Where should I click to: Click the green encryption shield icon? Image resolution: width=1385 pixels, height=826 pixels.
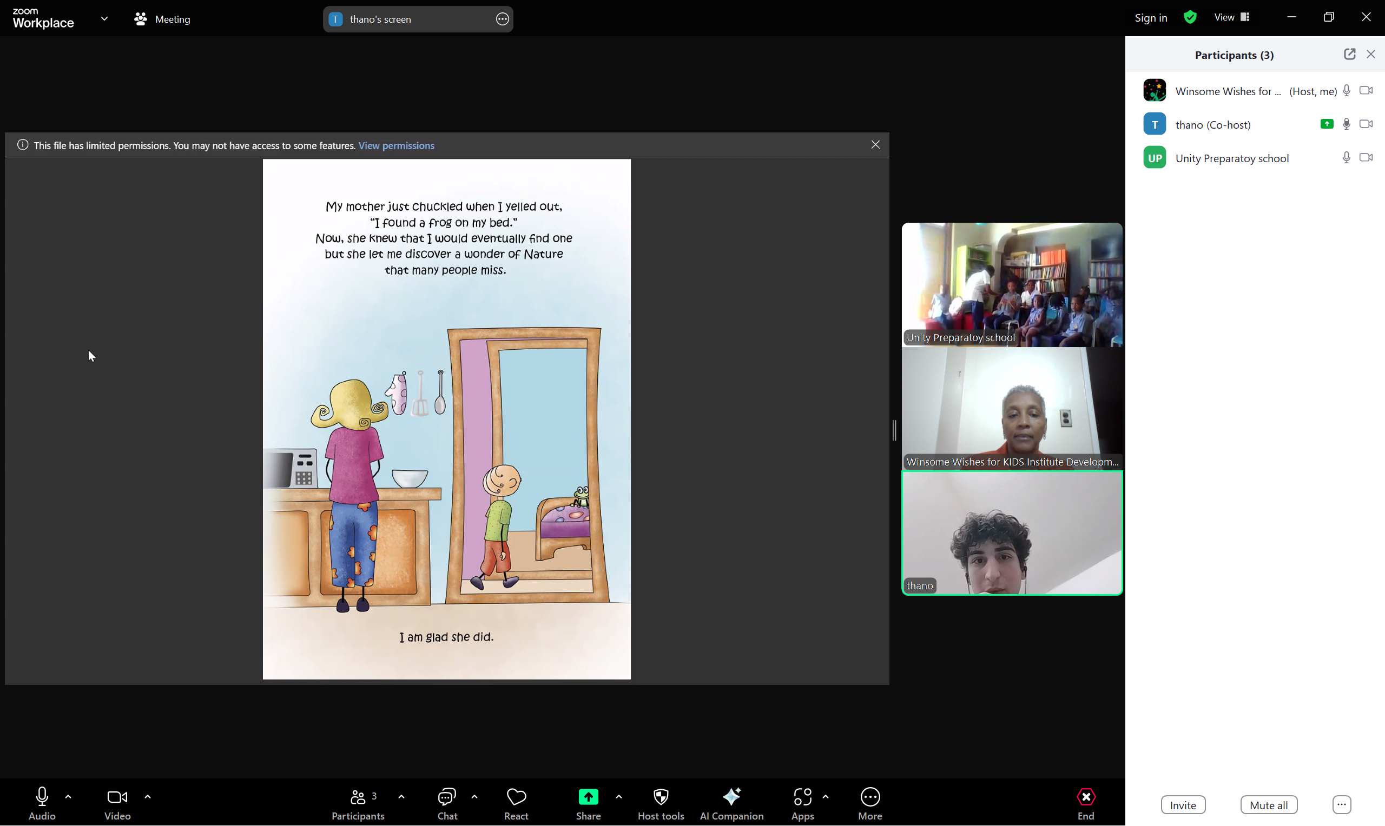coord(1190,18)
